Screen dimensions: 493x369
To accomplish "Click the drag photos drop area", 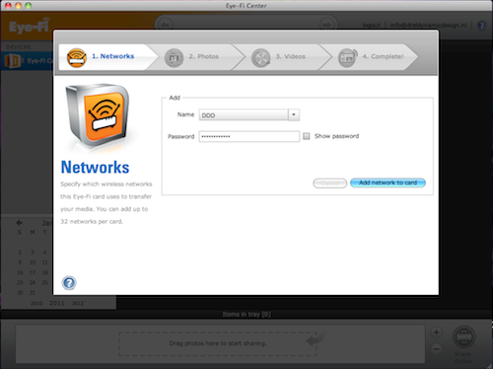I will pyautogui.click(x=218, y=343).
